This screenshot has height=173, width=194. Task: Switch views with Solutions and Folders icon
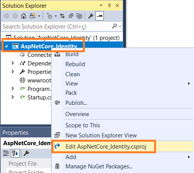pos(33,16)
